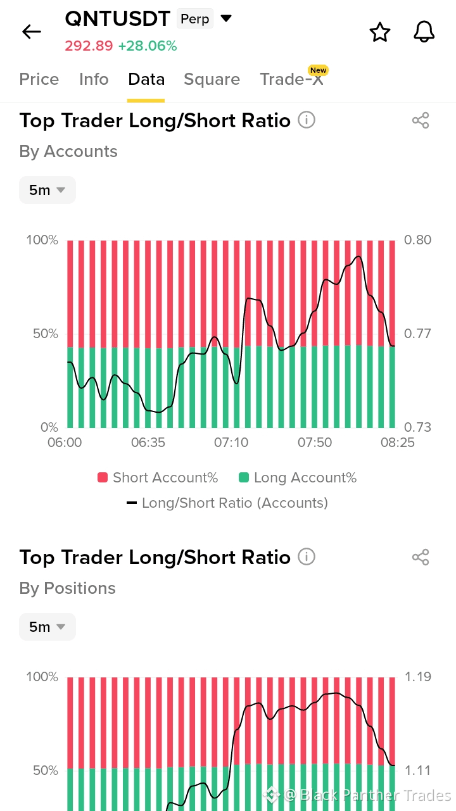Switch to the Price tab
The width and height of the screenshot is (456, 811).
click(39, 79)
